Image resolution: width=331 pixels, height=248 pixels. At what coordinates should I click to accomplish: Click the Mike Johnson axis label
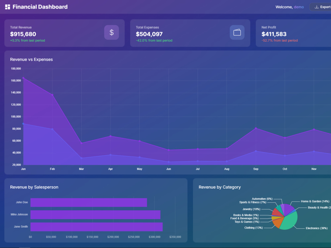click(19, 215)
